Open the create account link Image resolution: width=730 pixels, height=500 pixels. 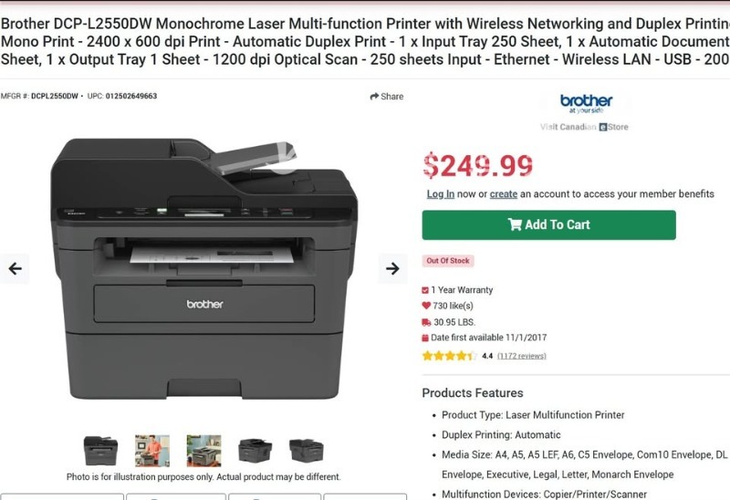coord(504,194)
